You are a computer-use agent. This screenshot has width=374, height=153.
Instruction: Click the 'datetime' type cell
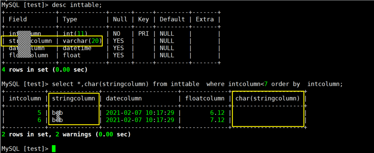[x=77, y=48]
